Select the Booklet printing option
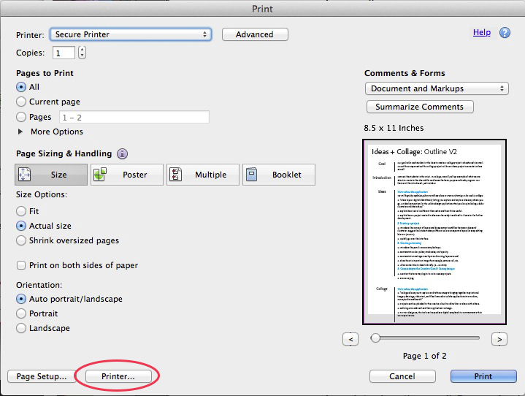This screenshot has width=525, height=396. [x=279, y=175]
